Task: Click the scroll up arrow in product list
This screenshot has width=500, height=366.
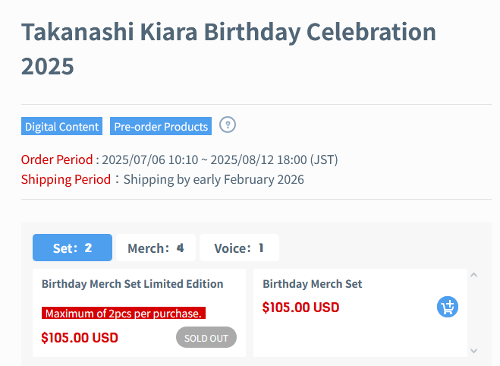Action: [x=474, y=275]
